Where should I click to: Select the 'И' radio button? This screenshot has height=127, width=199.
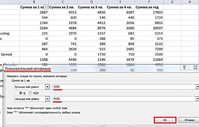coord(21,93)
